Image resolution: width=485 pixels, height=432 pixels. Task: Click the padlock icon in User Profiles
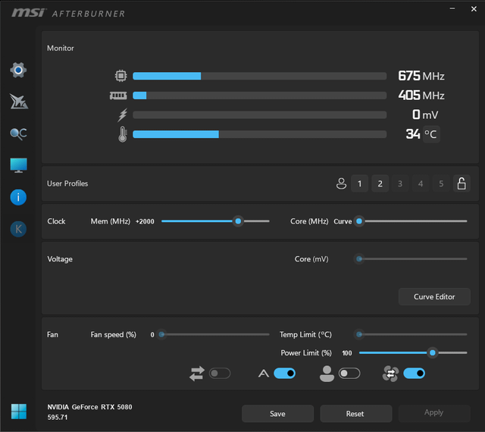point(461,183)
